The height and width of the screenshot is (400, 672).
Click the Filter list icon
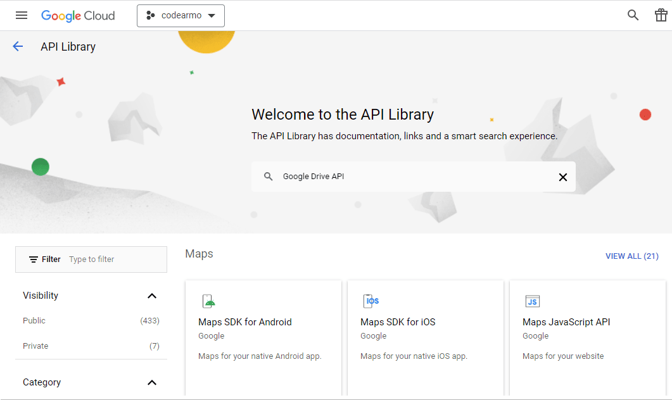[34, 259]
